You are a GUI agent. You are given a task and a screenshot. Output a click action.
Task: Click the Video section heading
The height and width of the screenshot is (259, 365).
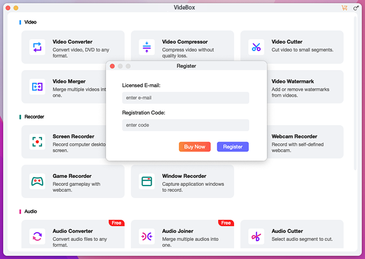(30, 22)
